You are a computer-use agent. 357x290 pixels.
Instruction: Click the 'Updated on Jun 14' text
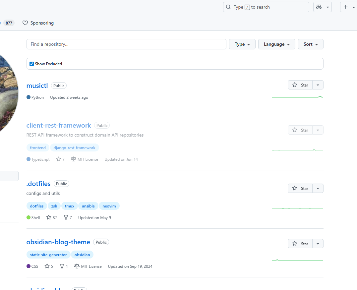[x=121, y=159]
